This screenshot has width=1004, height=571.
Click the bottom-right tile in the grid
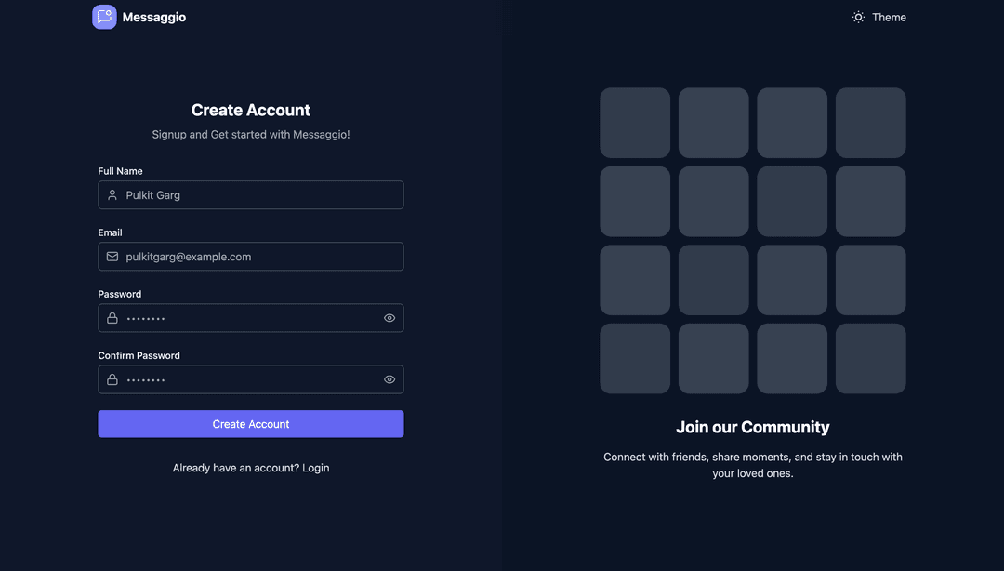pos(870,358)
